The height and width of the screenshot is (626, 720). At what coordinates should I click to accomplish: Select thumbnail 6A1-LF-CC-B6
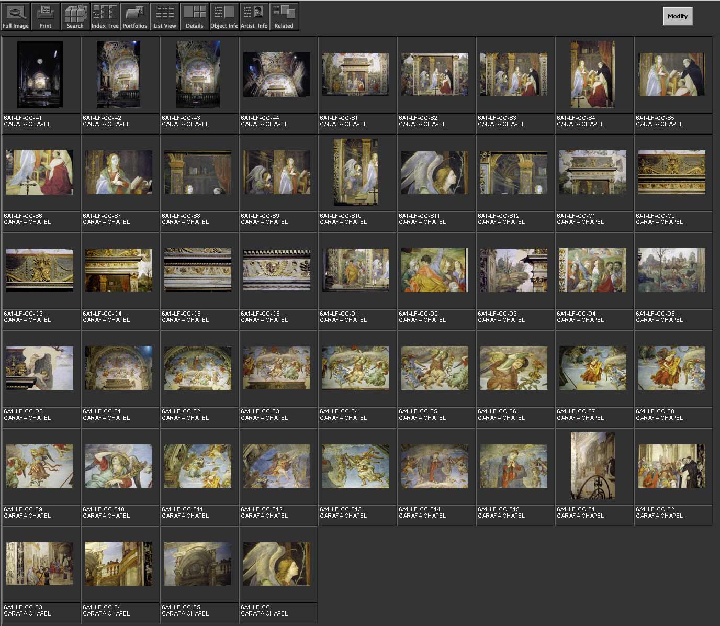(x=40, y=172)
